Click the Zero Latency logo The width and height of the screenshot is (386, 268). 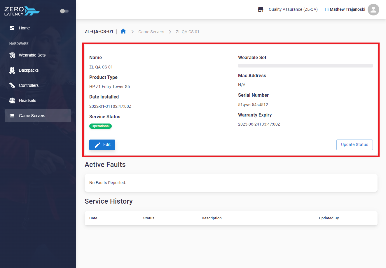coord(22,11)
